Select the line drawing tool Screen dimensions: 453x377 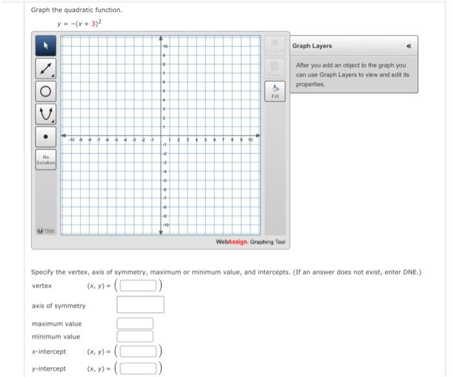(46, 69)
